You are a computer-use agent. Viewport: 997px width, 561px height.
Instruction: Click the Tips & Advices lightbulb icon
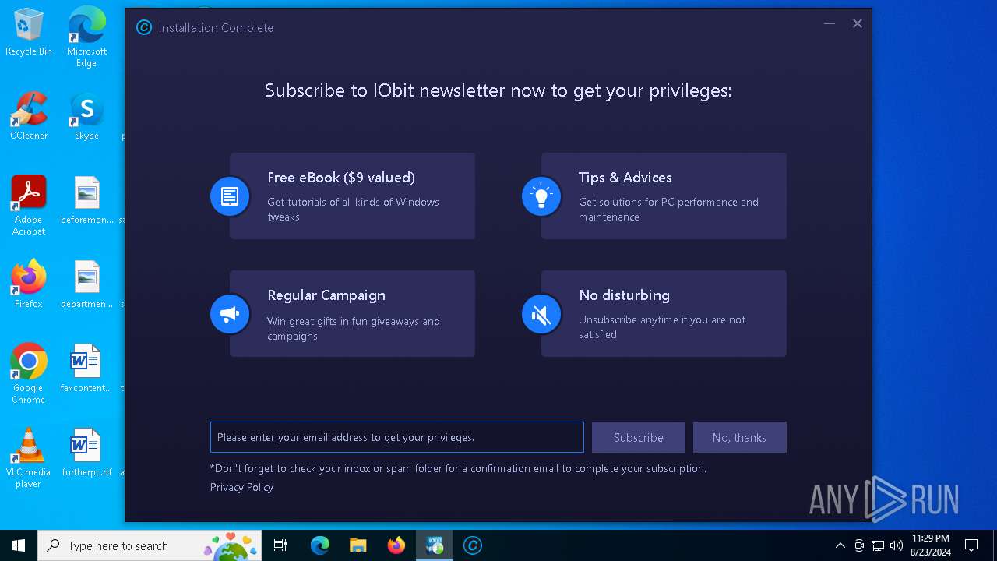(541, 196)
